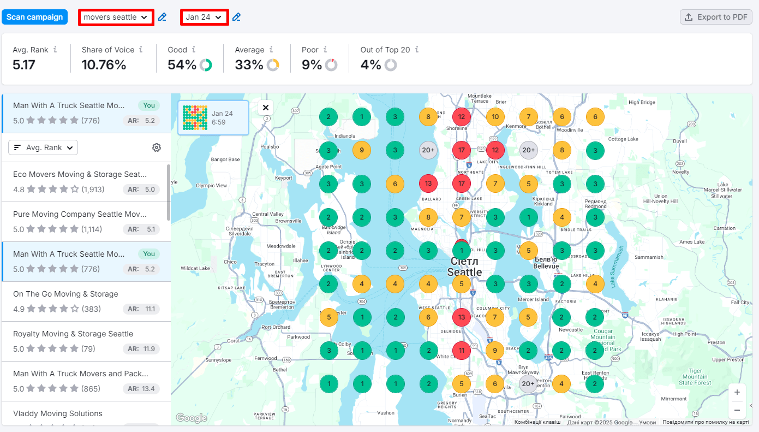Viewport: 759px width, 432px height.
Task: Click the Poor 9% donut chart
Action: (x=331, y=65)
